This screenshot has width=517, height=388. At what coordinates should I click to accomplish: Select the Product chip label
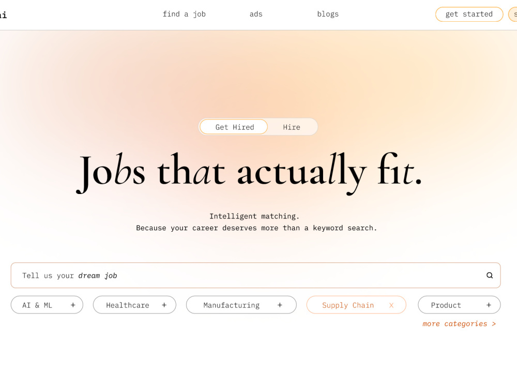446,305
